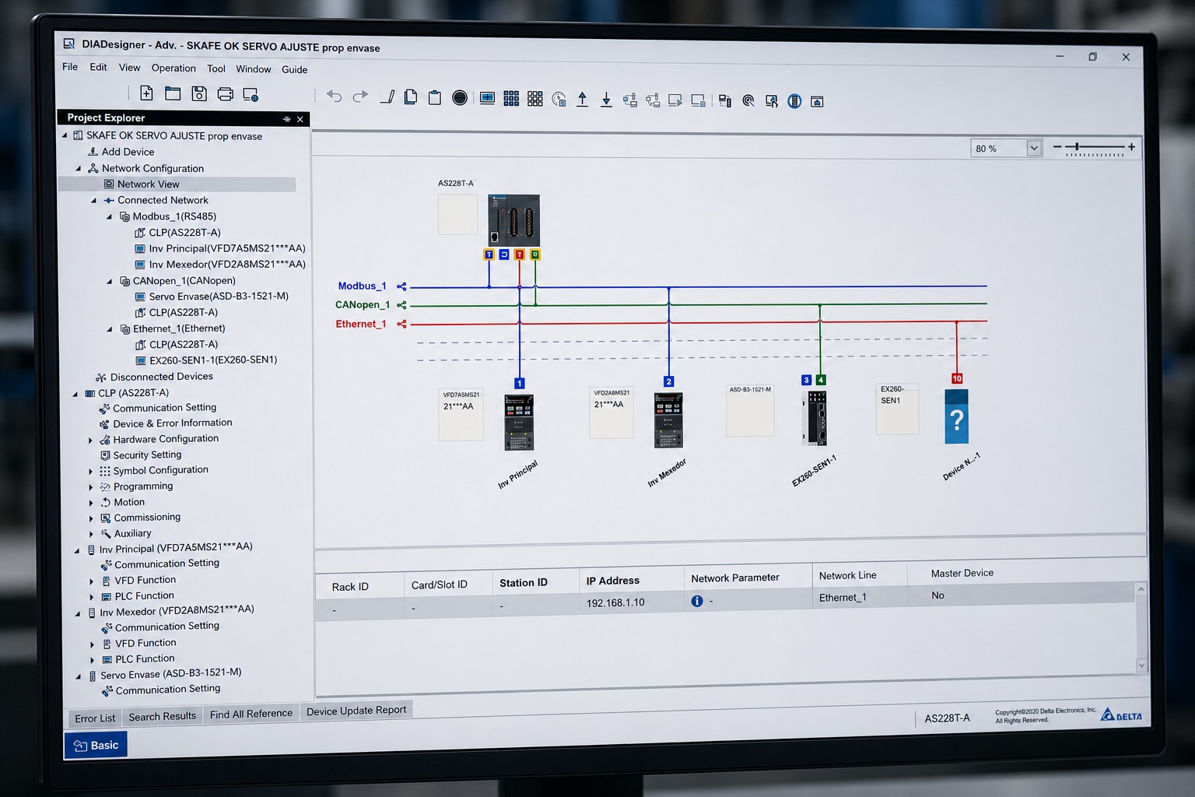Switch to the Search Results tab
Image resolution: width=1195 pixels, height=797 pixels.
pos(163,716)
